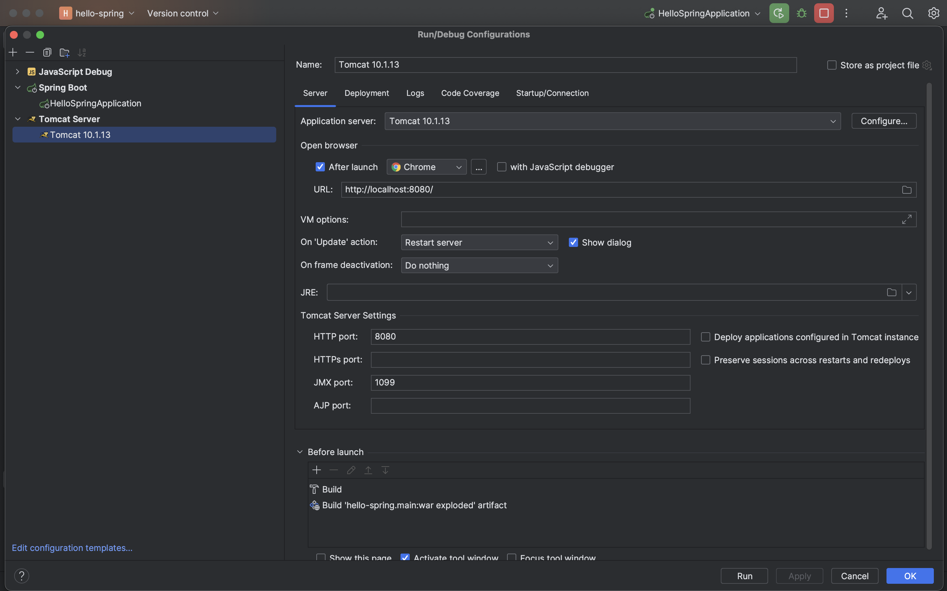Switch to the Deployment tab
The height and width of the screenshot is (591, 947).
coord(367,93)
